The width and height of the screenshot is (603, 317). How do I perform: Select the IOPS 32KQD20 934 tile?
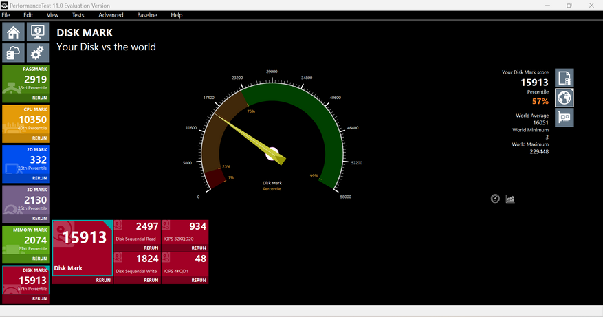coord(185,232)
